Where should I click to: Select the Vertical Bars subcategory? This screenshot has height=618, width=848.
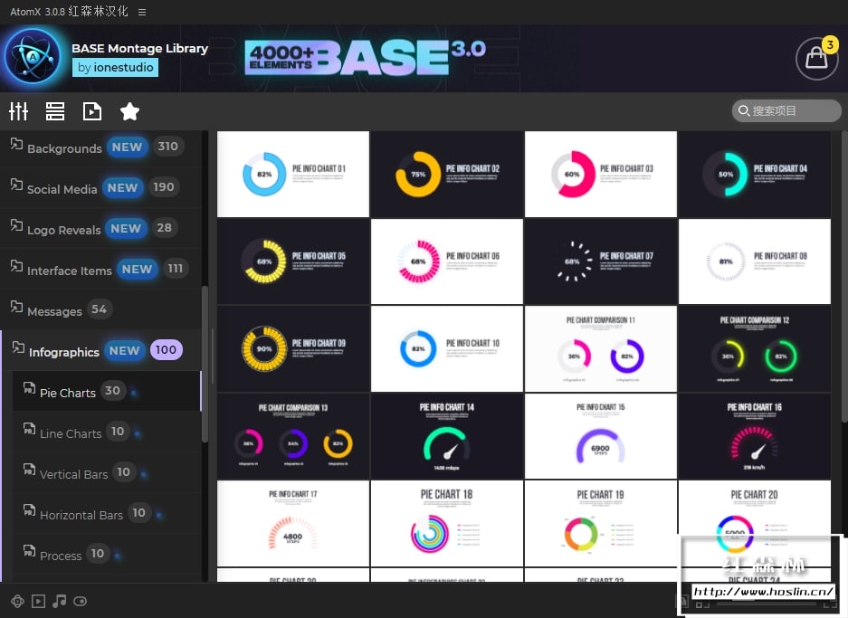[107, 473]
